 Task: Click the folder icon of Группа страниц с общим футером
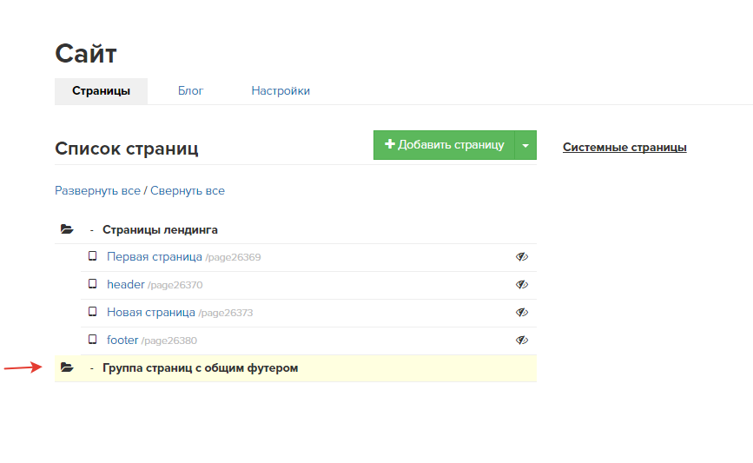pos(67,367)
